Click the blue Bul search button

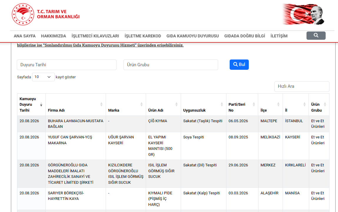239,64
